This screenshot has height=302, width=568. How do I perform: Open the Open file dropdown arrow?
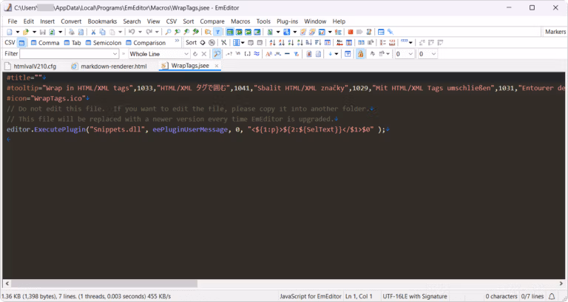(x=35, y=32)
